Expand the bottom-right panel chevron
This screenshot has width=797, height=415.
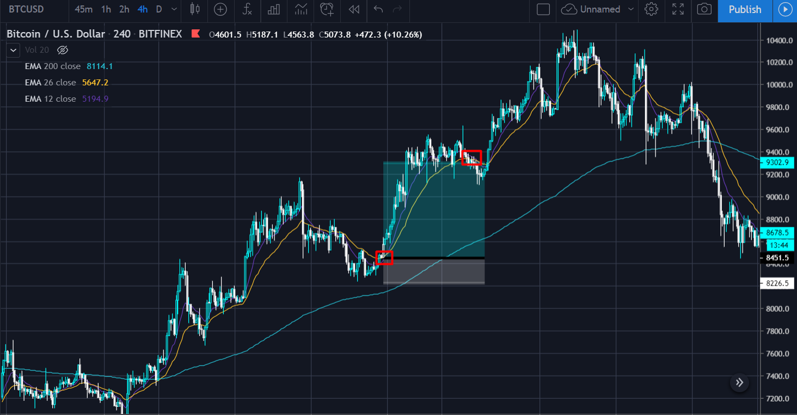739,382
